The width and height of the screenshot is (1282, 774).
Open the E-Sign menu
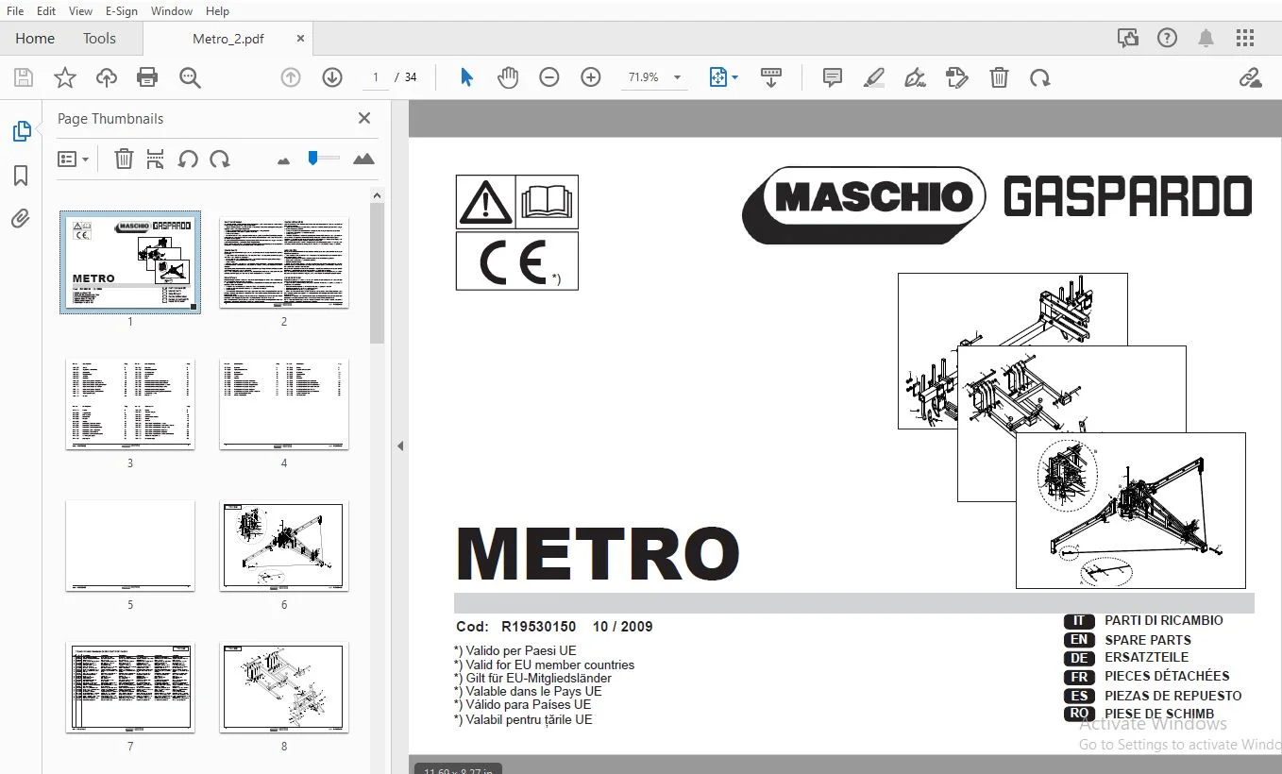[x=122, y=10]
